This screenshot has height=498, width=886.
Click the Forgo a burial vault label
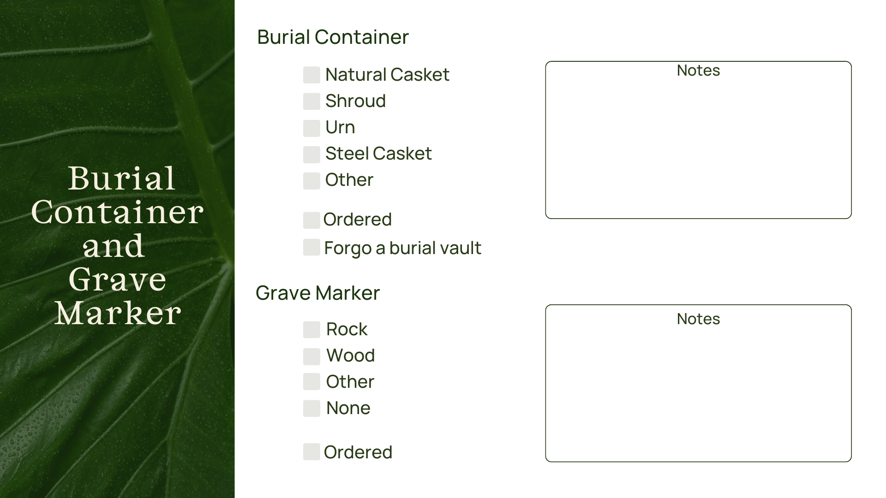coord(402,248)
